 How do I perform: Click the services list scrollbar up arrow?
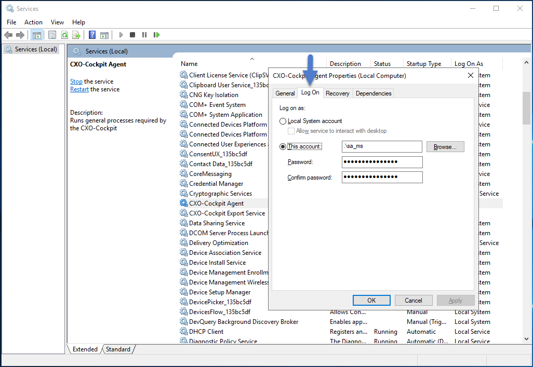coord(526,62)
